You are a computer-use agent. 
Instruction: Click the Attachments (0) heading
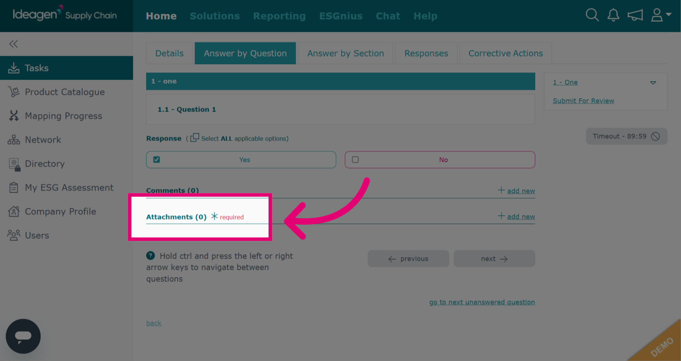pos(176,217)
